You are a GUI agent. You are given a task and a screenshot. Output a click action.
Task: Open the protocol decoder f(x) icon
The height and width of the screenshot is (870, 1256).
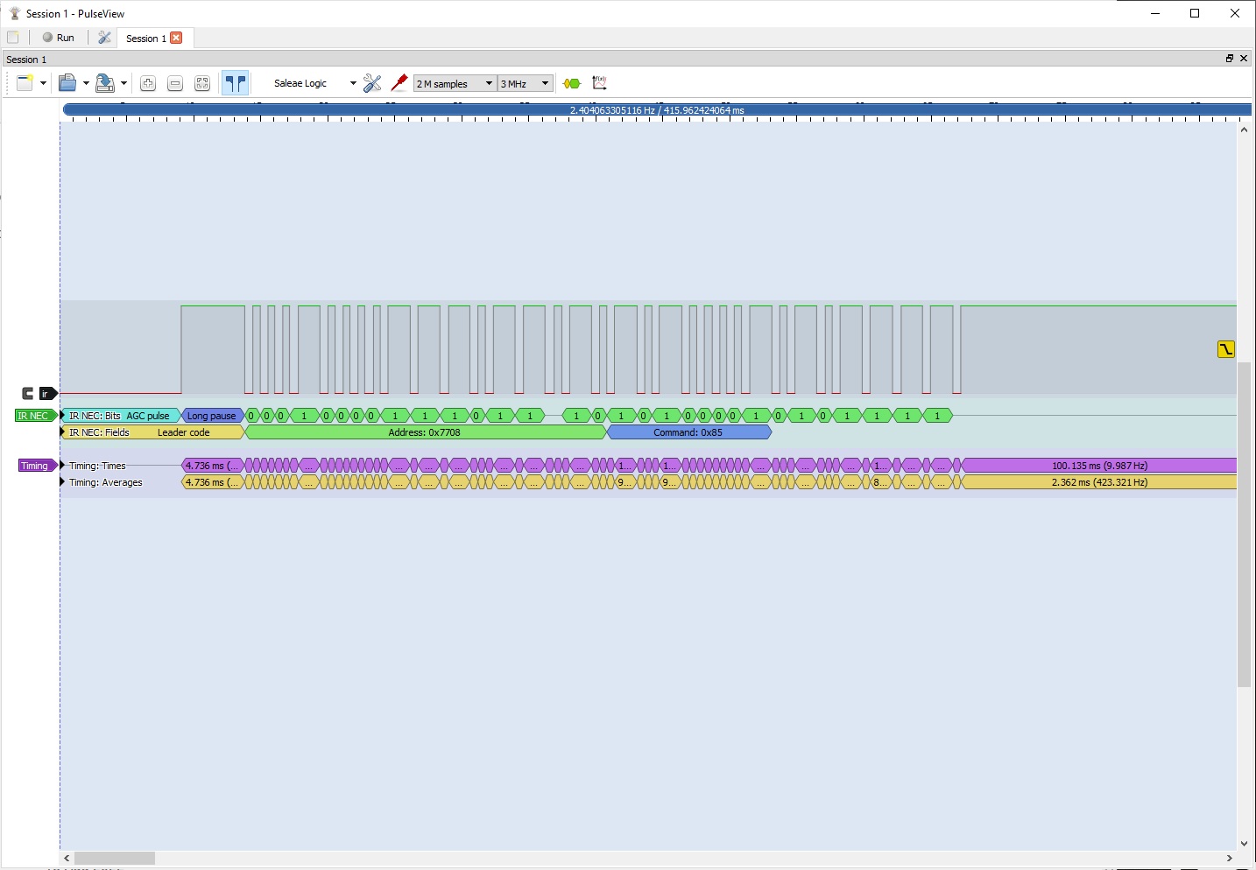[599, 82]
